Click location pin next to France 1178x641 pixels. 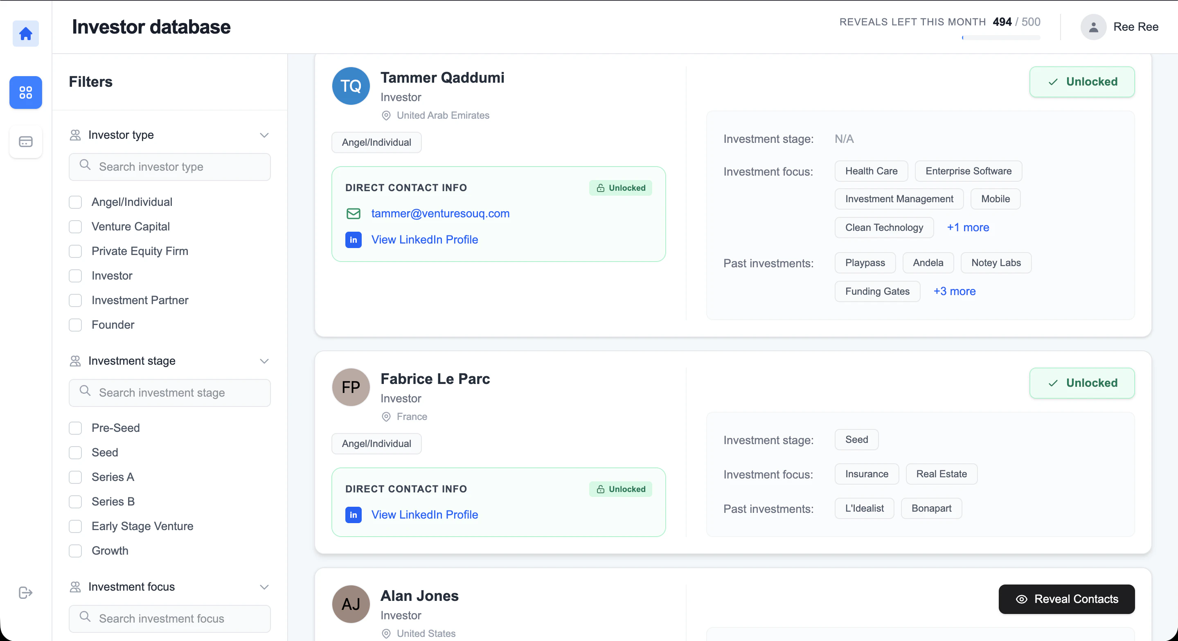coord(386,417)
